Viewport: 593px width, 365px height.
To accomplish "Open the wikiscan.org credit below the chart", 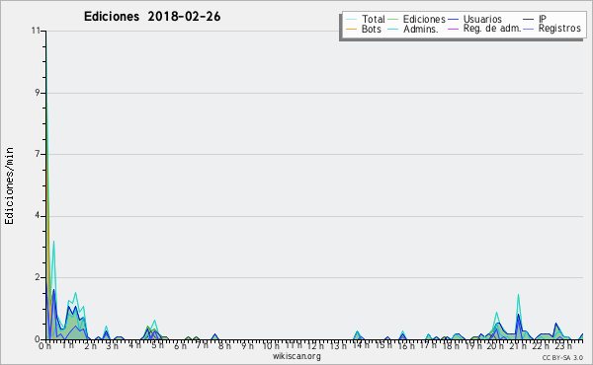I will (x=296, y=356).
